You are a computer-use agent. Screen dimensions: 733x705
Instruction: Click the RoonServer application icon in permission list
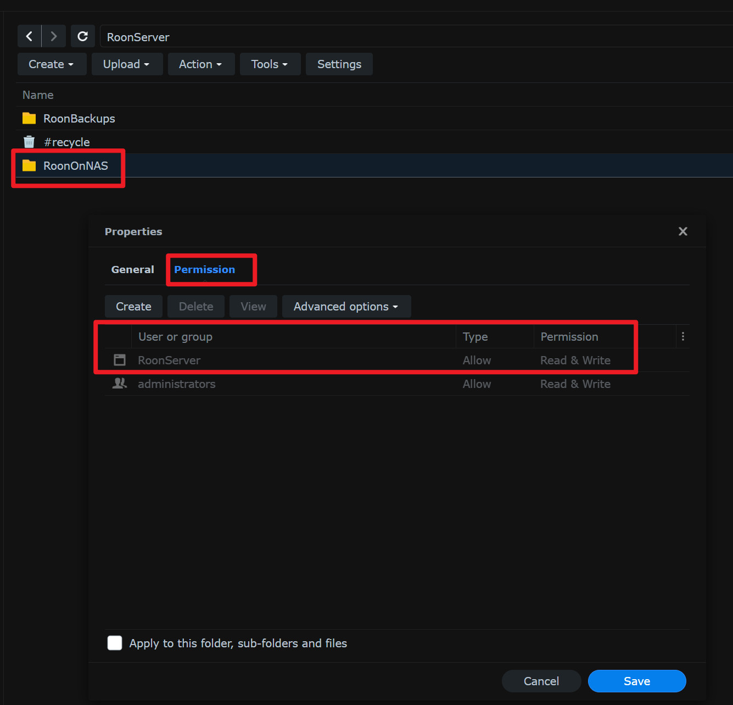click(120, 360)
